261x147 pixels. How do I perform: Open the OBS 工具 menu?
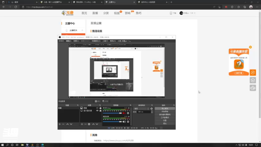click(105, 41)
